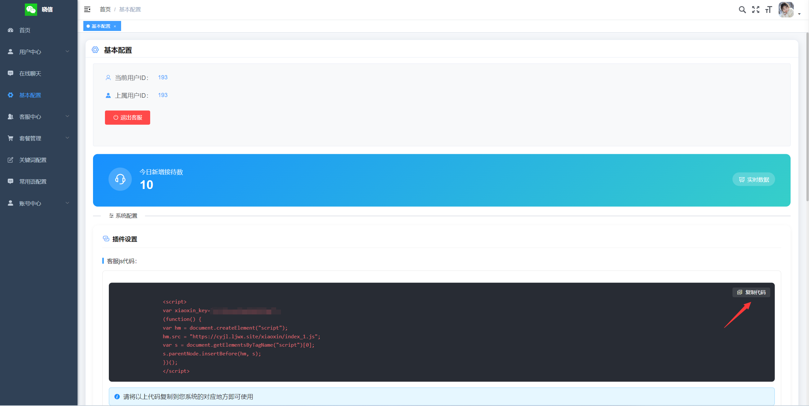Open 在线聊天 menu item
The width and height of the screenshot is (809, 406).
pos(39,74)
